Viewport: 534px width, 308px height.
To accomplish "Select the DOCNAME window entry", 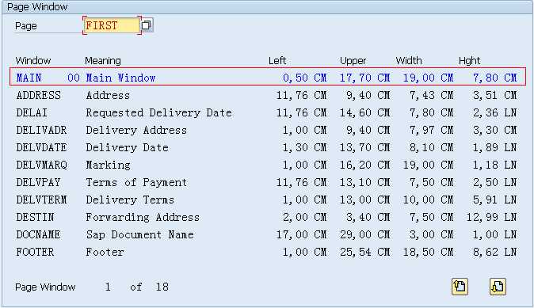I will tap(39, 235).
